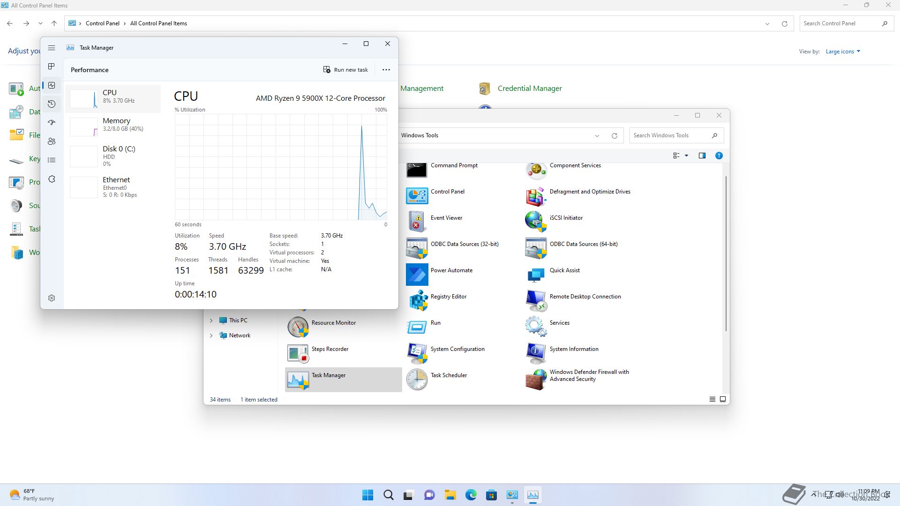Open Services tool in Windows Tools

(547, 327)
